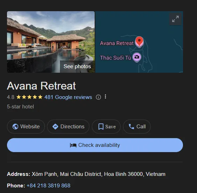Click the Avana Retreat title heading

pos(41,86)
